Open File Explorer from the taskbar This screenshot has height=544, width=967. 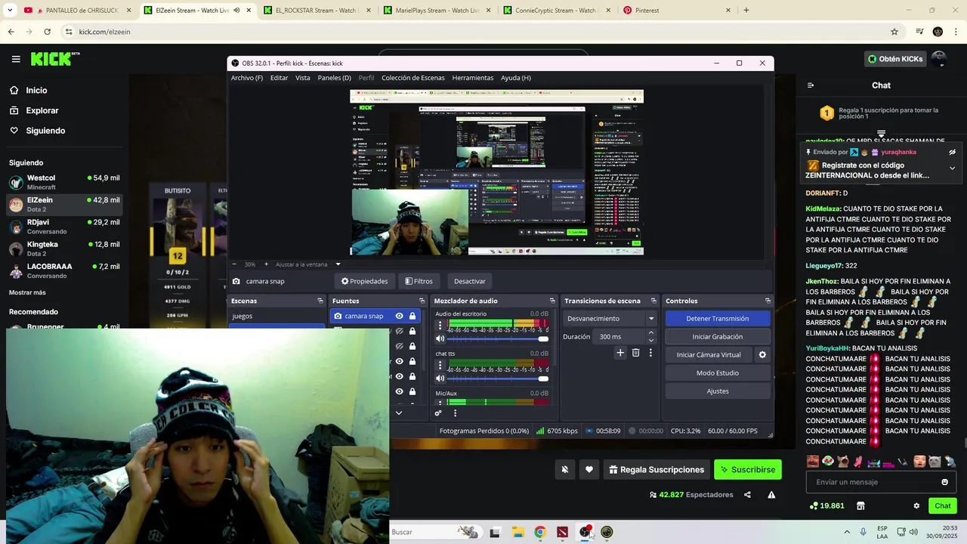click(x=517, y=532)
